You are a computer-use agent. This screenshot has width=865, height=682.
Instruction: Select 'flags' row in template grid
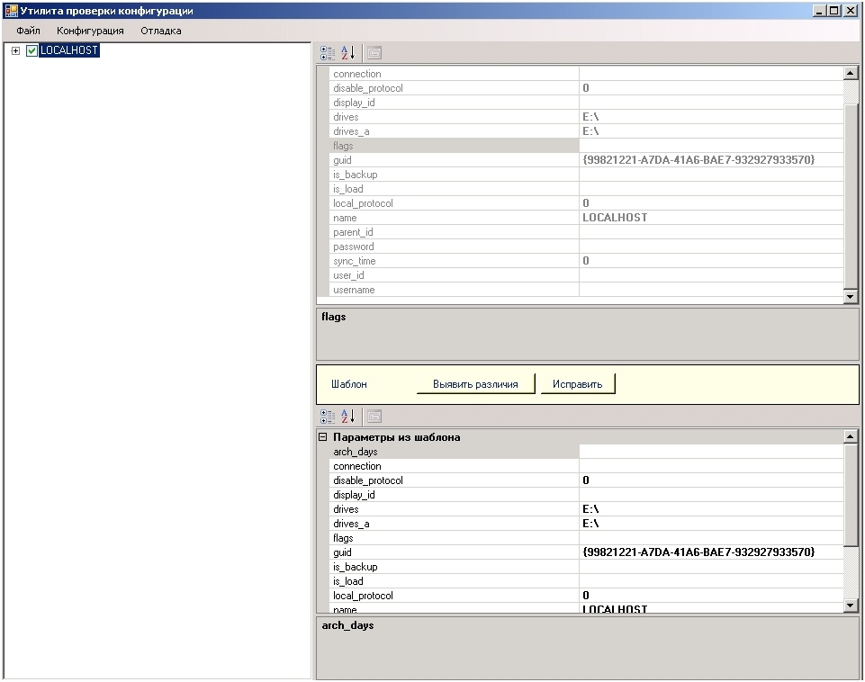coord(586,537)
